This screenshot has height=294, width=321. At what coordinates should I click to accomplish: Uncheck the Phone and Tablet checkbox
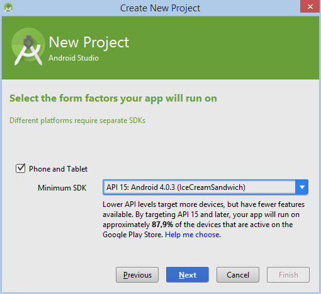(20, 168)
